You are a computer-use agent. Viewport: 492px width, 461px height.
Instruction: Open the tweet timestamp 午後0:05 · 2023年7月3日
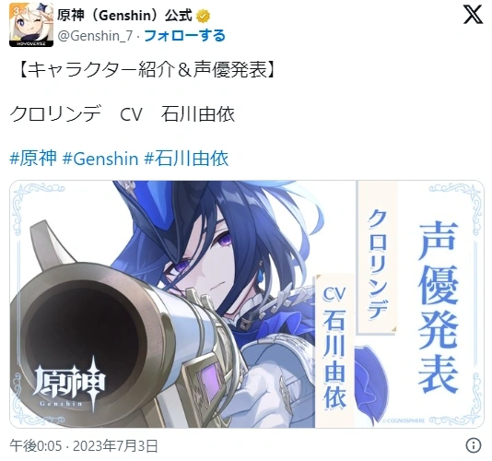pos(84,446)
